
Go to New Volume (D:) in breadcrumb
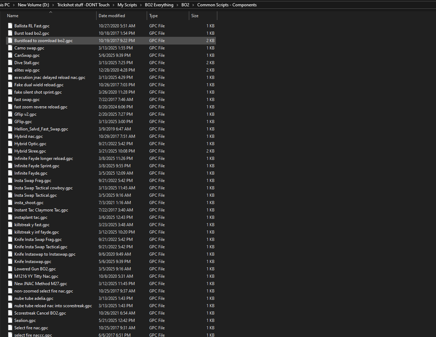(x=33, y=5)
